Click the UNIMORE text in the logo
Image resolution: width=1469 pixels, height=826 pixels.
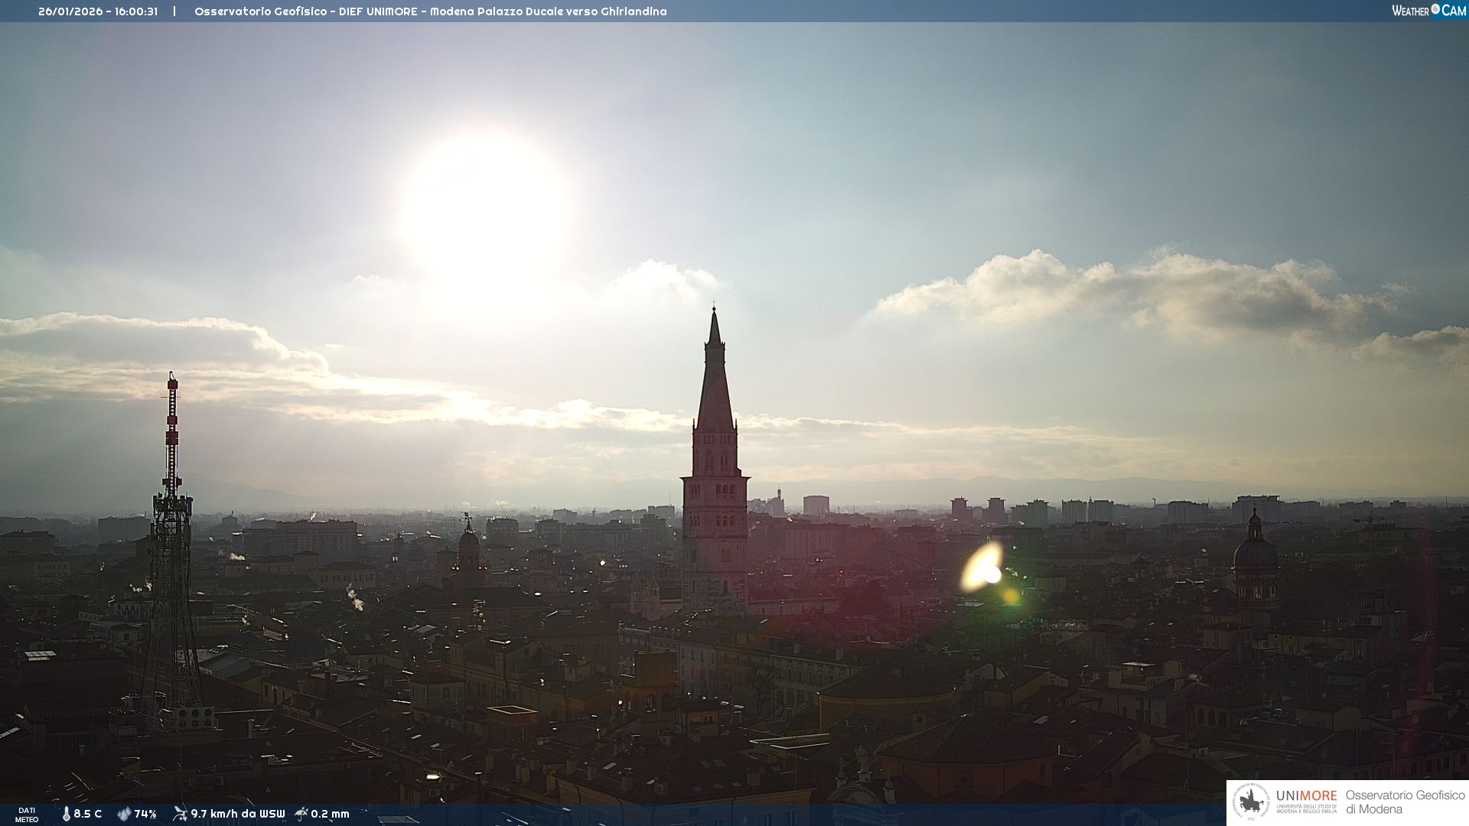pos(1306,795)
